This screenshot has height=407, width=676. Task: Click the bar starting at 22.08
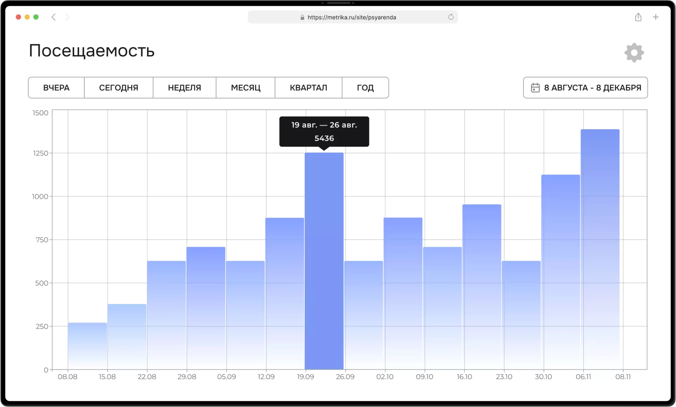[166, 315]
